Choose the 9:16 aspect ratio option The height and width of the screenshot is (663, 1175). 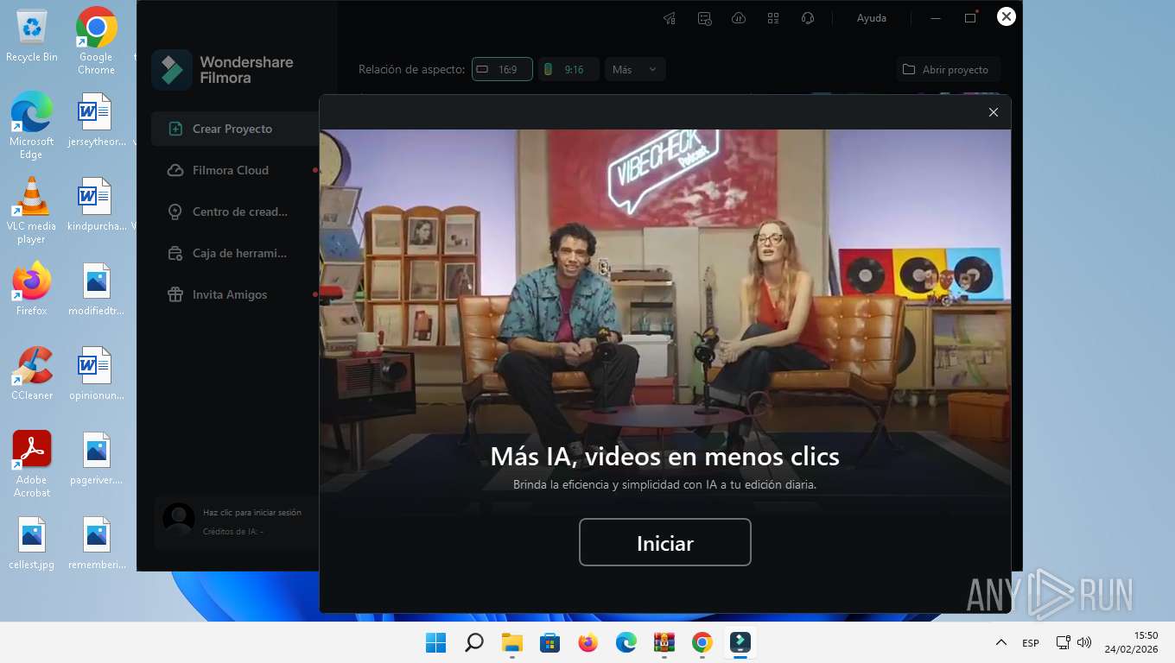[x=568, y=69]
